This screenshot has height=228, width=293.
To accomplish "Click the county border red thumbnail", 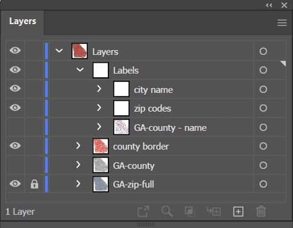I will click(x=100, y=146).
